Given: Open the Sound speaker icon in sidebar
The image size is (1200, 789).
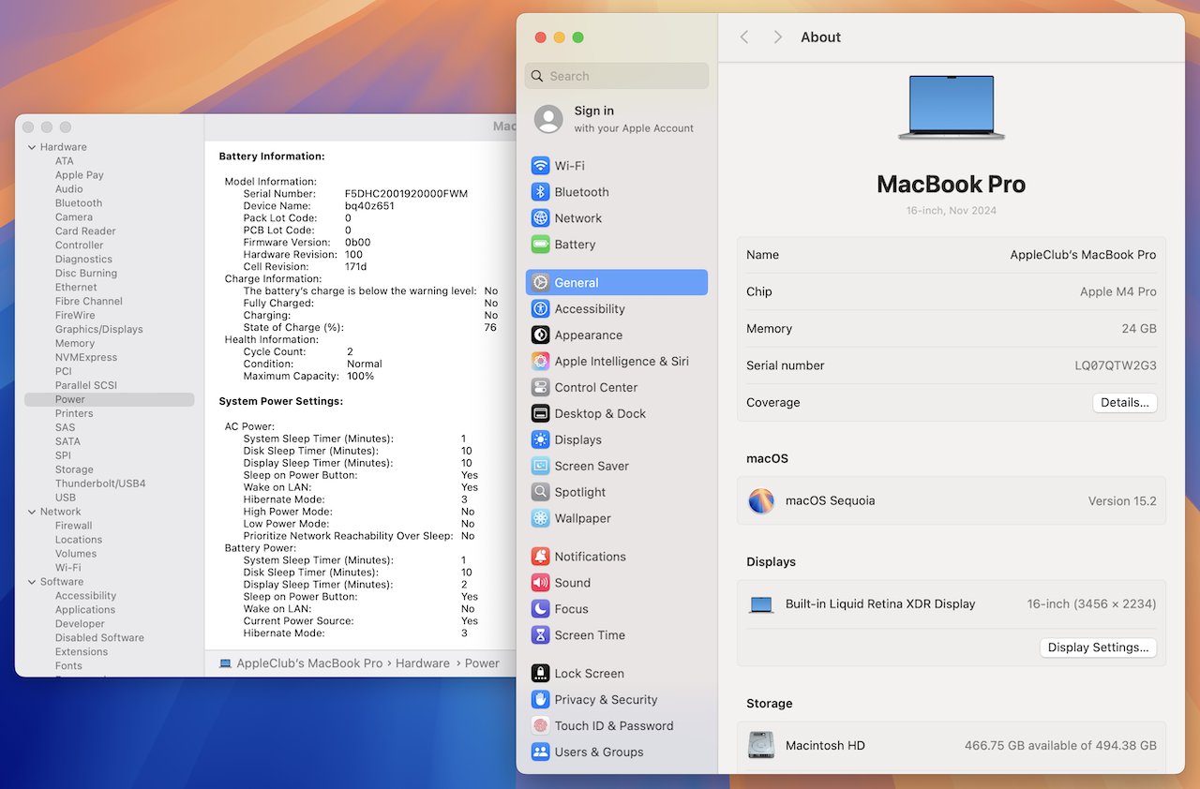Looking at the screenshot, I should [540, 583].
